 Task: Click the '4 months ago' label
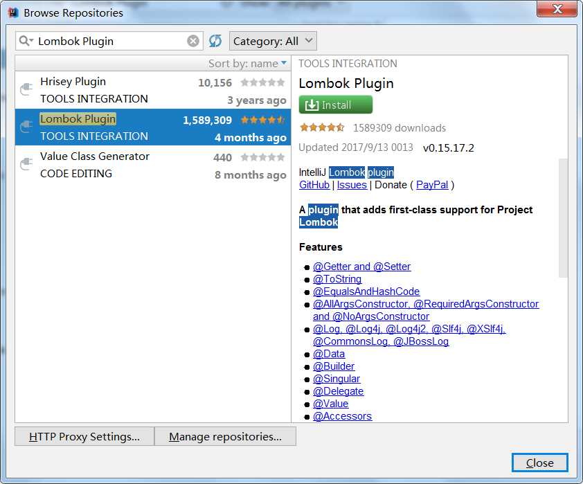[251, 138]
